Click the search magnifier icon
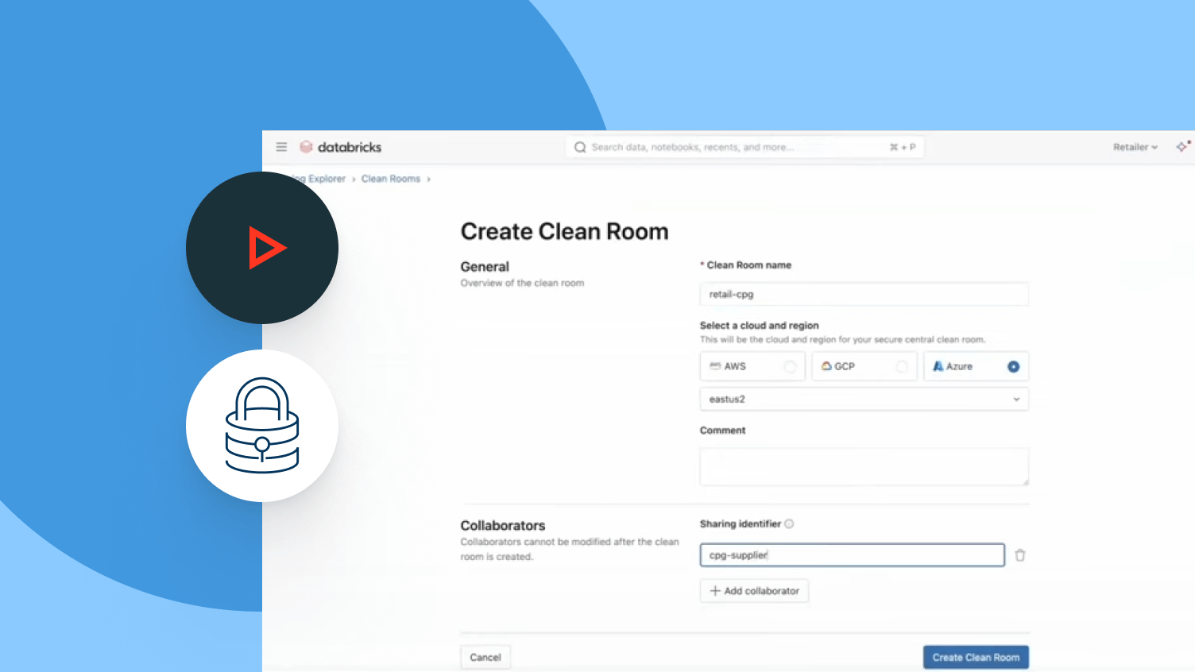1195x672 pixels. pyautogui.click(x=580, y=147)
